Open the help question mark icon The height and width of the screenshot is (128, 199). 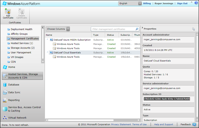196,3
